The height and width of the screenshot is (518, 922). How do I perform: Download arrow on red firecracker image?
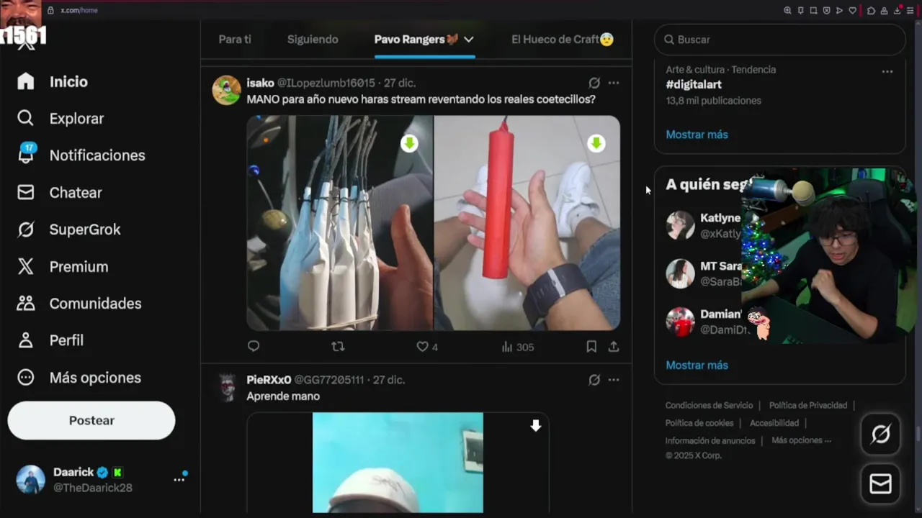click(x=596, y=143)
